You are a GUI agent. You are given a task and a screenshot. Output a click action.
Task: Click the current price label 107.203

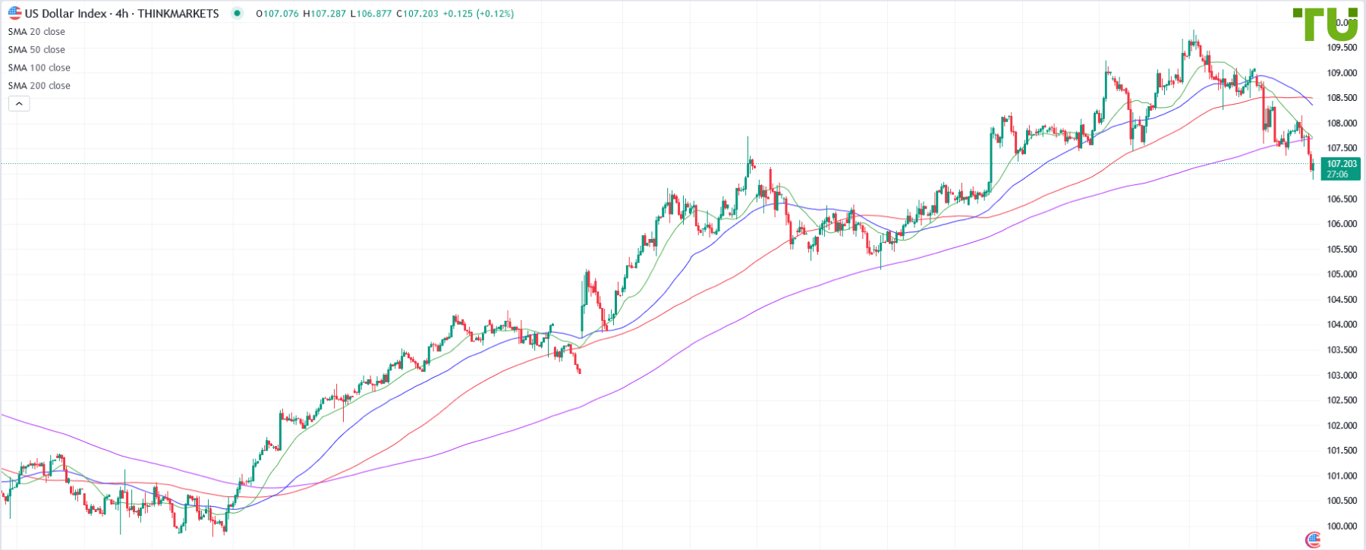[x=1341, y=168]
